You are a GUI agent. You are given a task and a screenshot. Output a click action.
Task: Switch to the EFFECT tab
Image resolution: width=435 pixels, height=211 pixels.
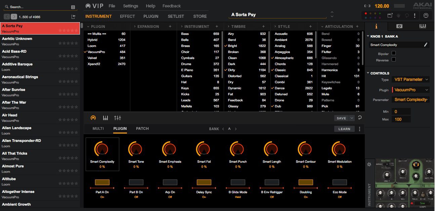[x=127, y=16]
